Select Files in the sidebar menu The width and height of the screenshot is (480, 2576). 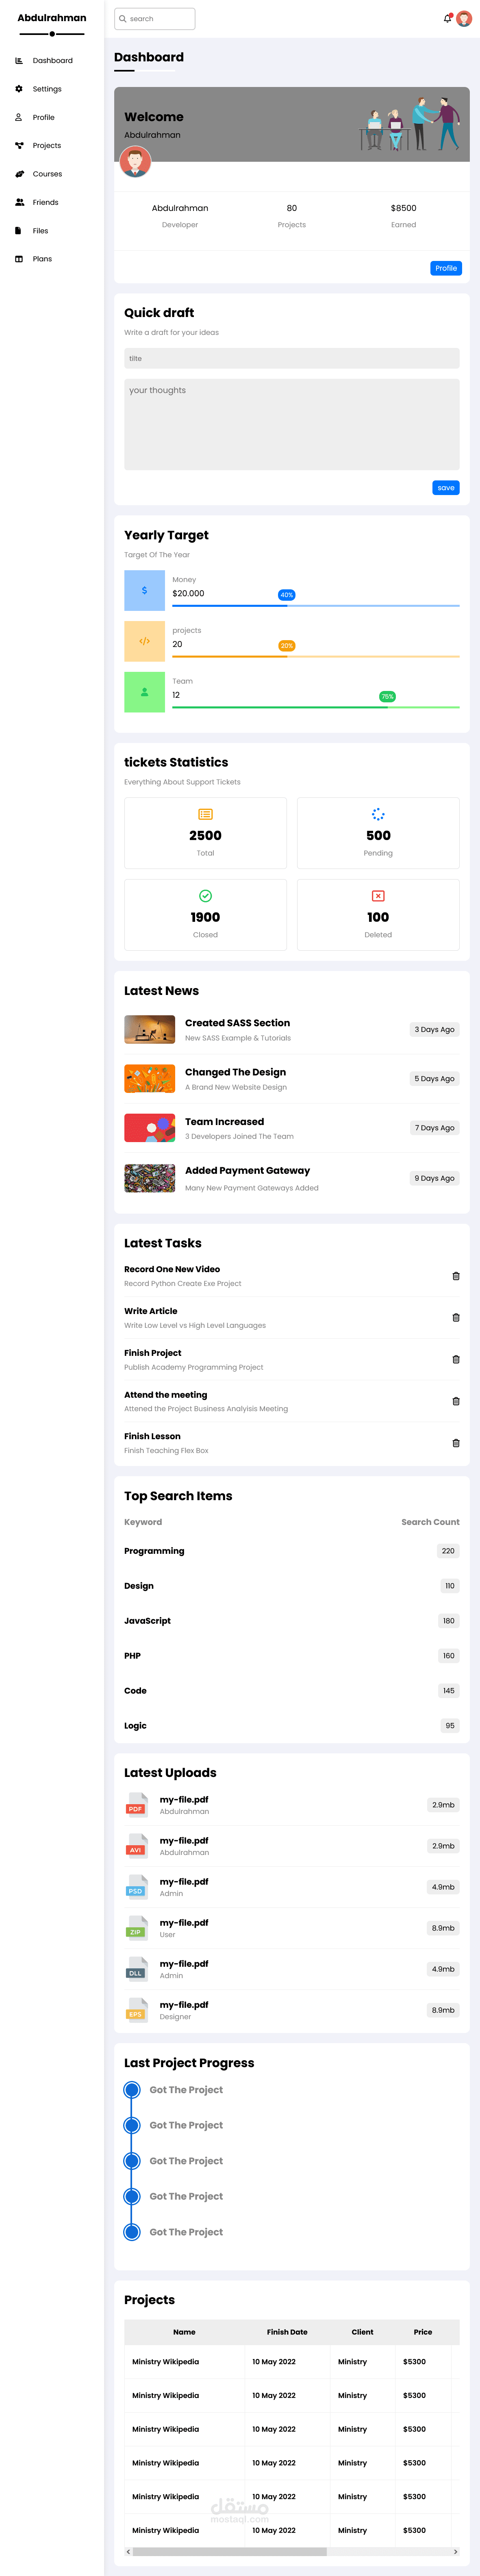[40, 231]
